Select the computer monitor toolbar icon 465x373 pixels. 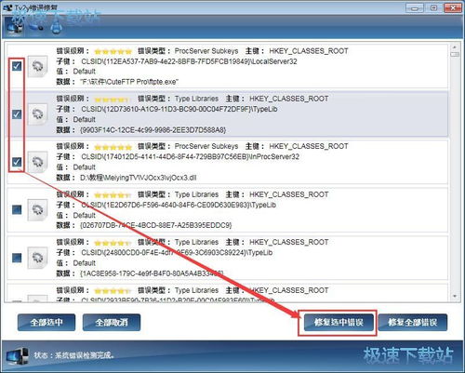click(x=14, y=29)
